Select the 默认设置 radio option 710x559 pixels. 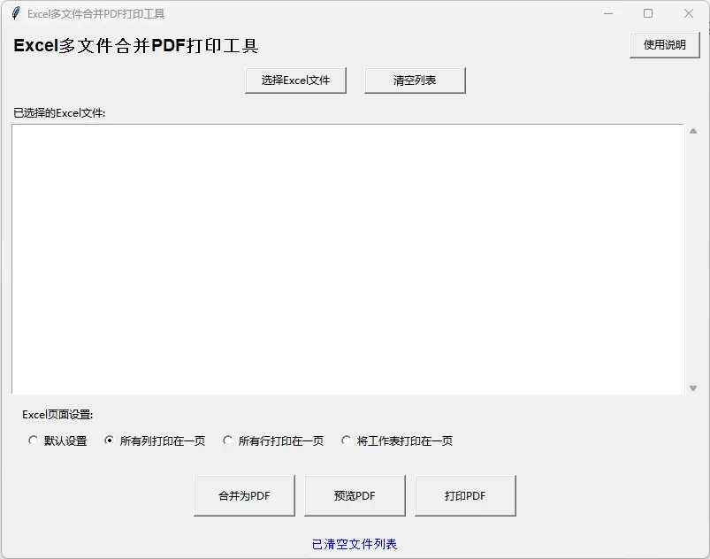(x=57, y=440)
